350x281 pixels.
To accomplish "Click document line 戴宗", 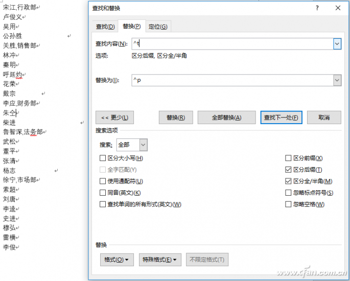I will coord(9,93).
